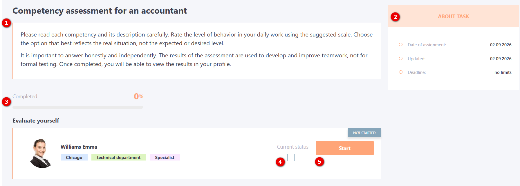Tick the Current status checkbox

[291, 157]
